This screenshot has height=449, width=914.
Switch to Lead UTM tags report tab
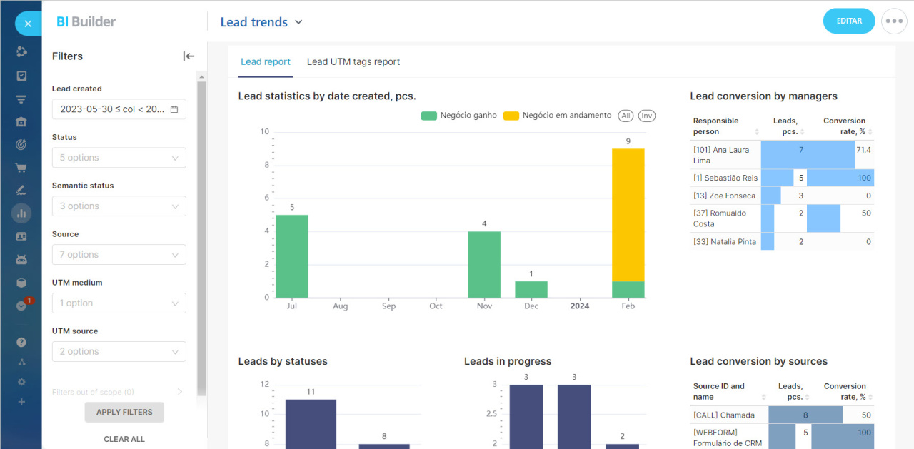pos(353,62)
